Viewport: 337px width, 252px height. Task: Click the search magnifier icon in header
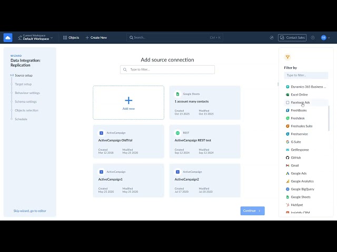coord(131,37)
